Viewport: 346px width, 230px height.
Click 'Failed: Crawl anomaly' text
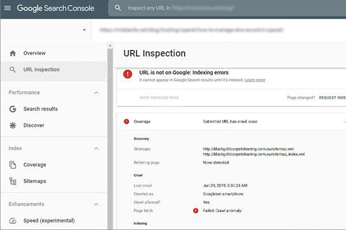(222, 211)
